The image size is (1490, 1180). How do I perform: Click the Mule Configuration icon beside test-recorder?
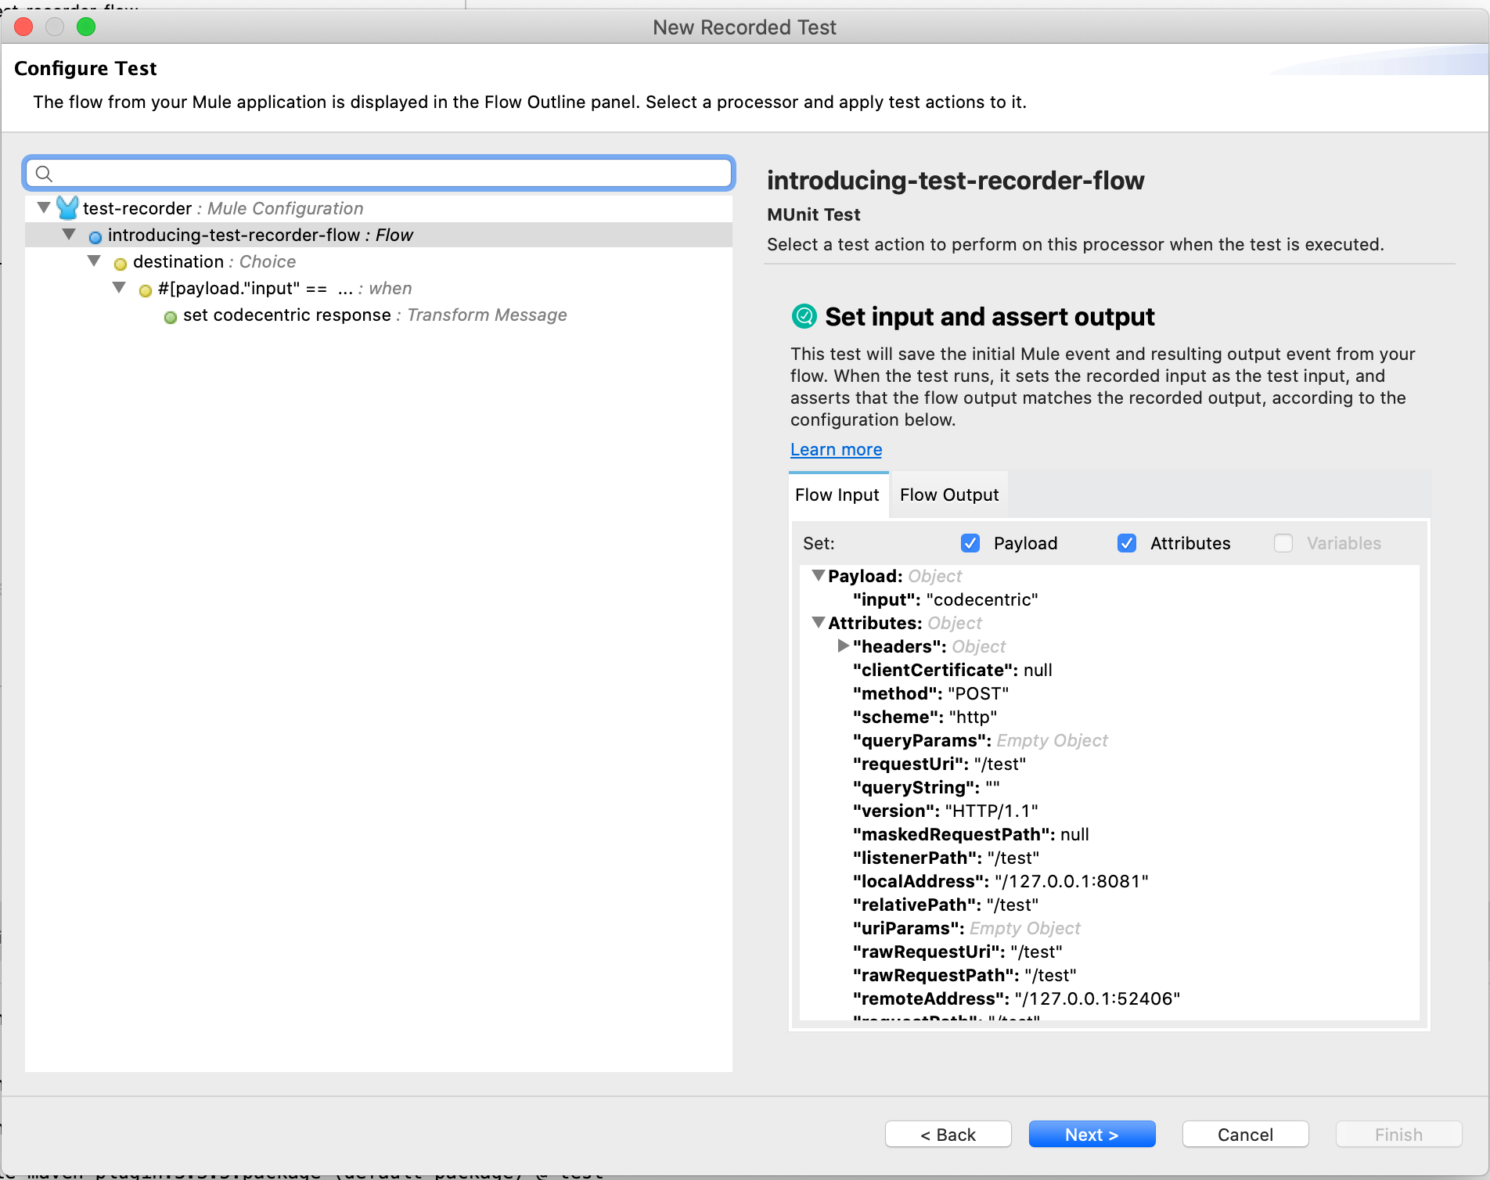67,208
